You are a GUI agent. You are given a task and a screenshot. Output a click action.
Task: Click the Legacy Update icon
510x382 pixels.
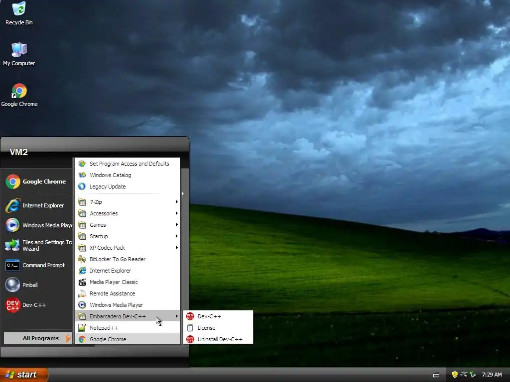pos(82,187)
